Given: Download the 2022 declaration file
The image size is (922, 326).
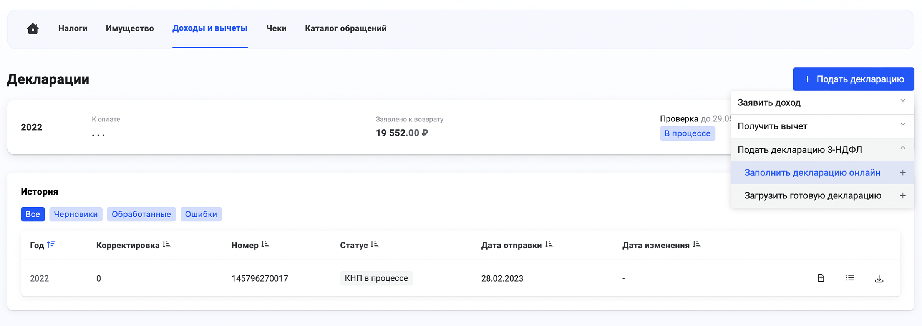Looking at the screenshot, I should 879,278.
